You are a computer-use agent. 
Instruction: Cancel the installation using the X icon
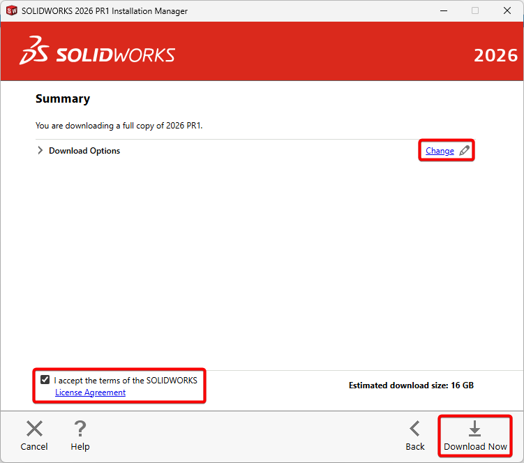[x=34, y=429]
